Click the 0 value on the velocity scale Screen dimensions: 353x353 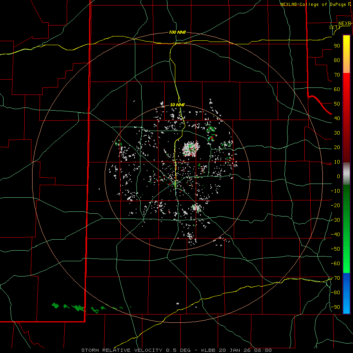338,176
